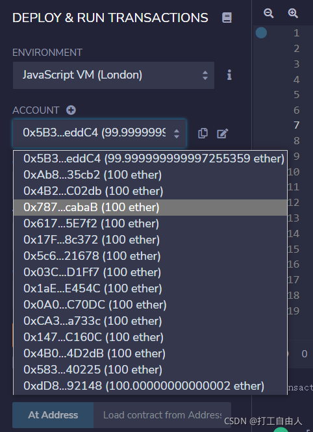Pick account 0xdD8...92148 at list bottom
This screenshot has width=313, height=432.
click(x=150, y=386)
